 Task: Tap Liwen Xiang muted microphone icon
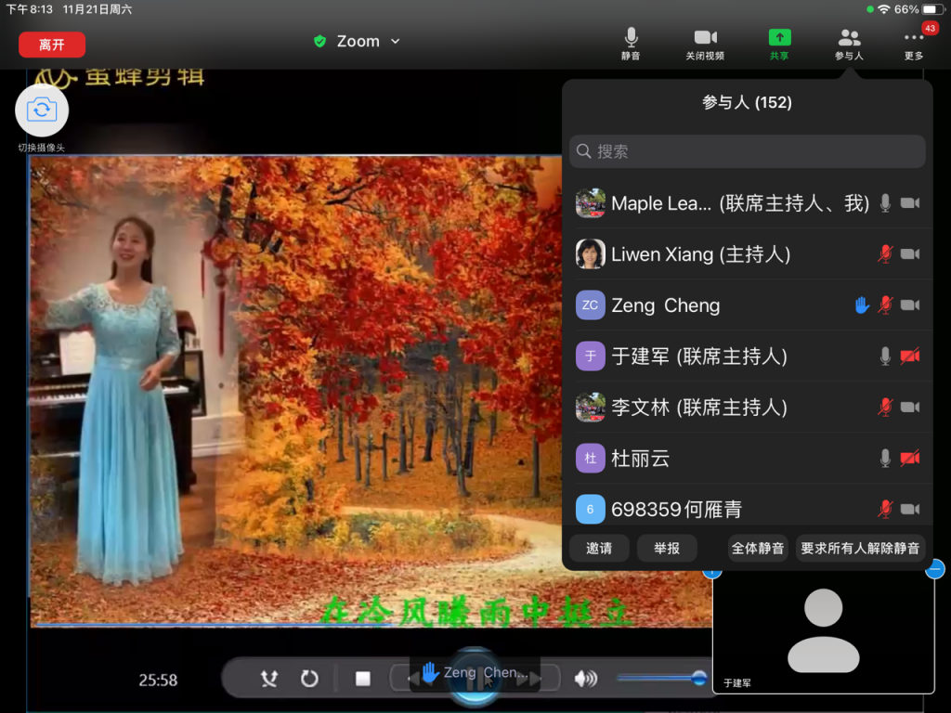click(885, 254)
